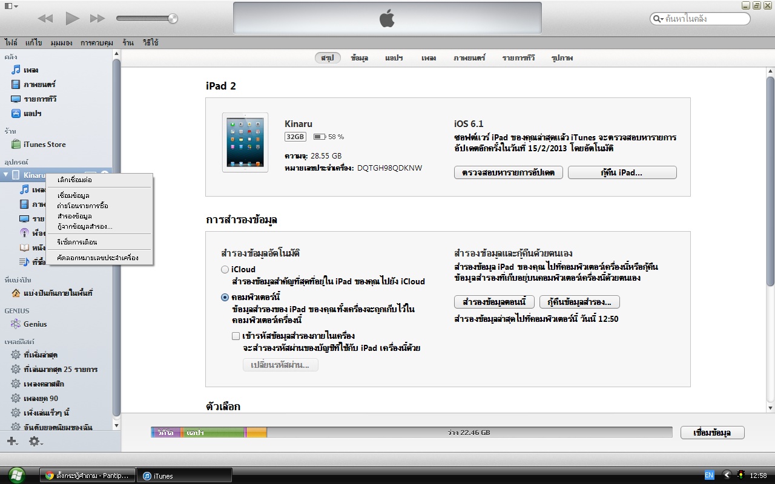775x484 pixels.
Task: Click the กู้คืน iPad... button
Action: [x=622, y=172]
